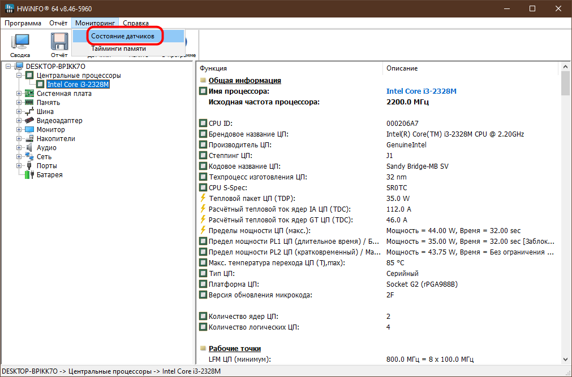Click the Кодовое название ЦП row label
Screen dimensions: 572x377
click(244, 166)
